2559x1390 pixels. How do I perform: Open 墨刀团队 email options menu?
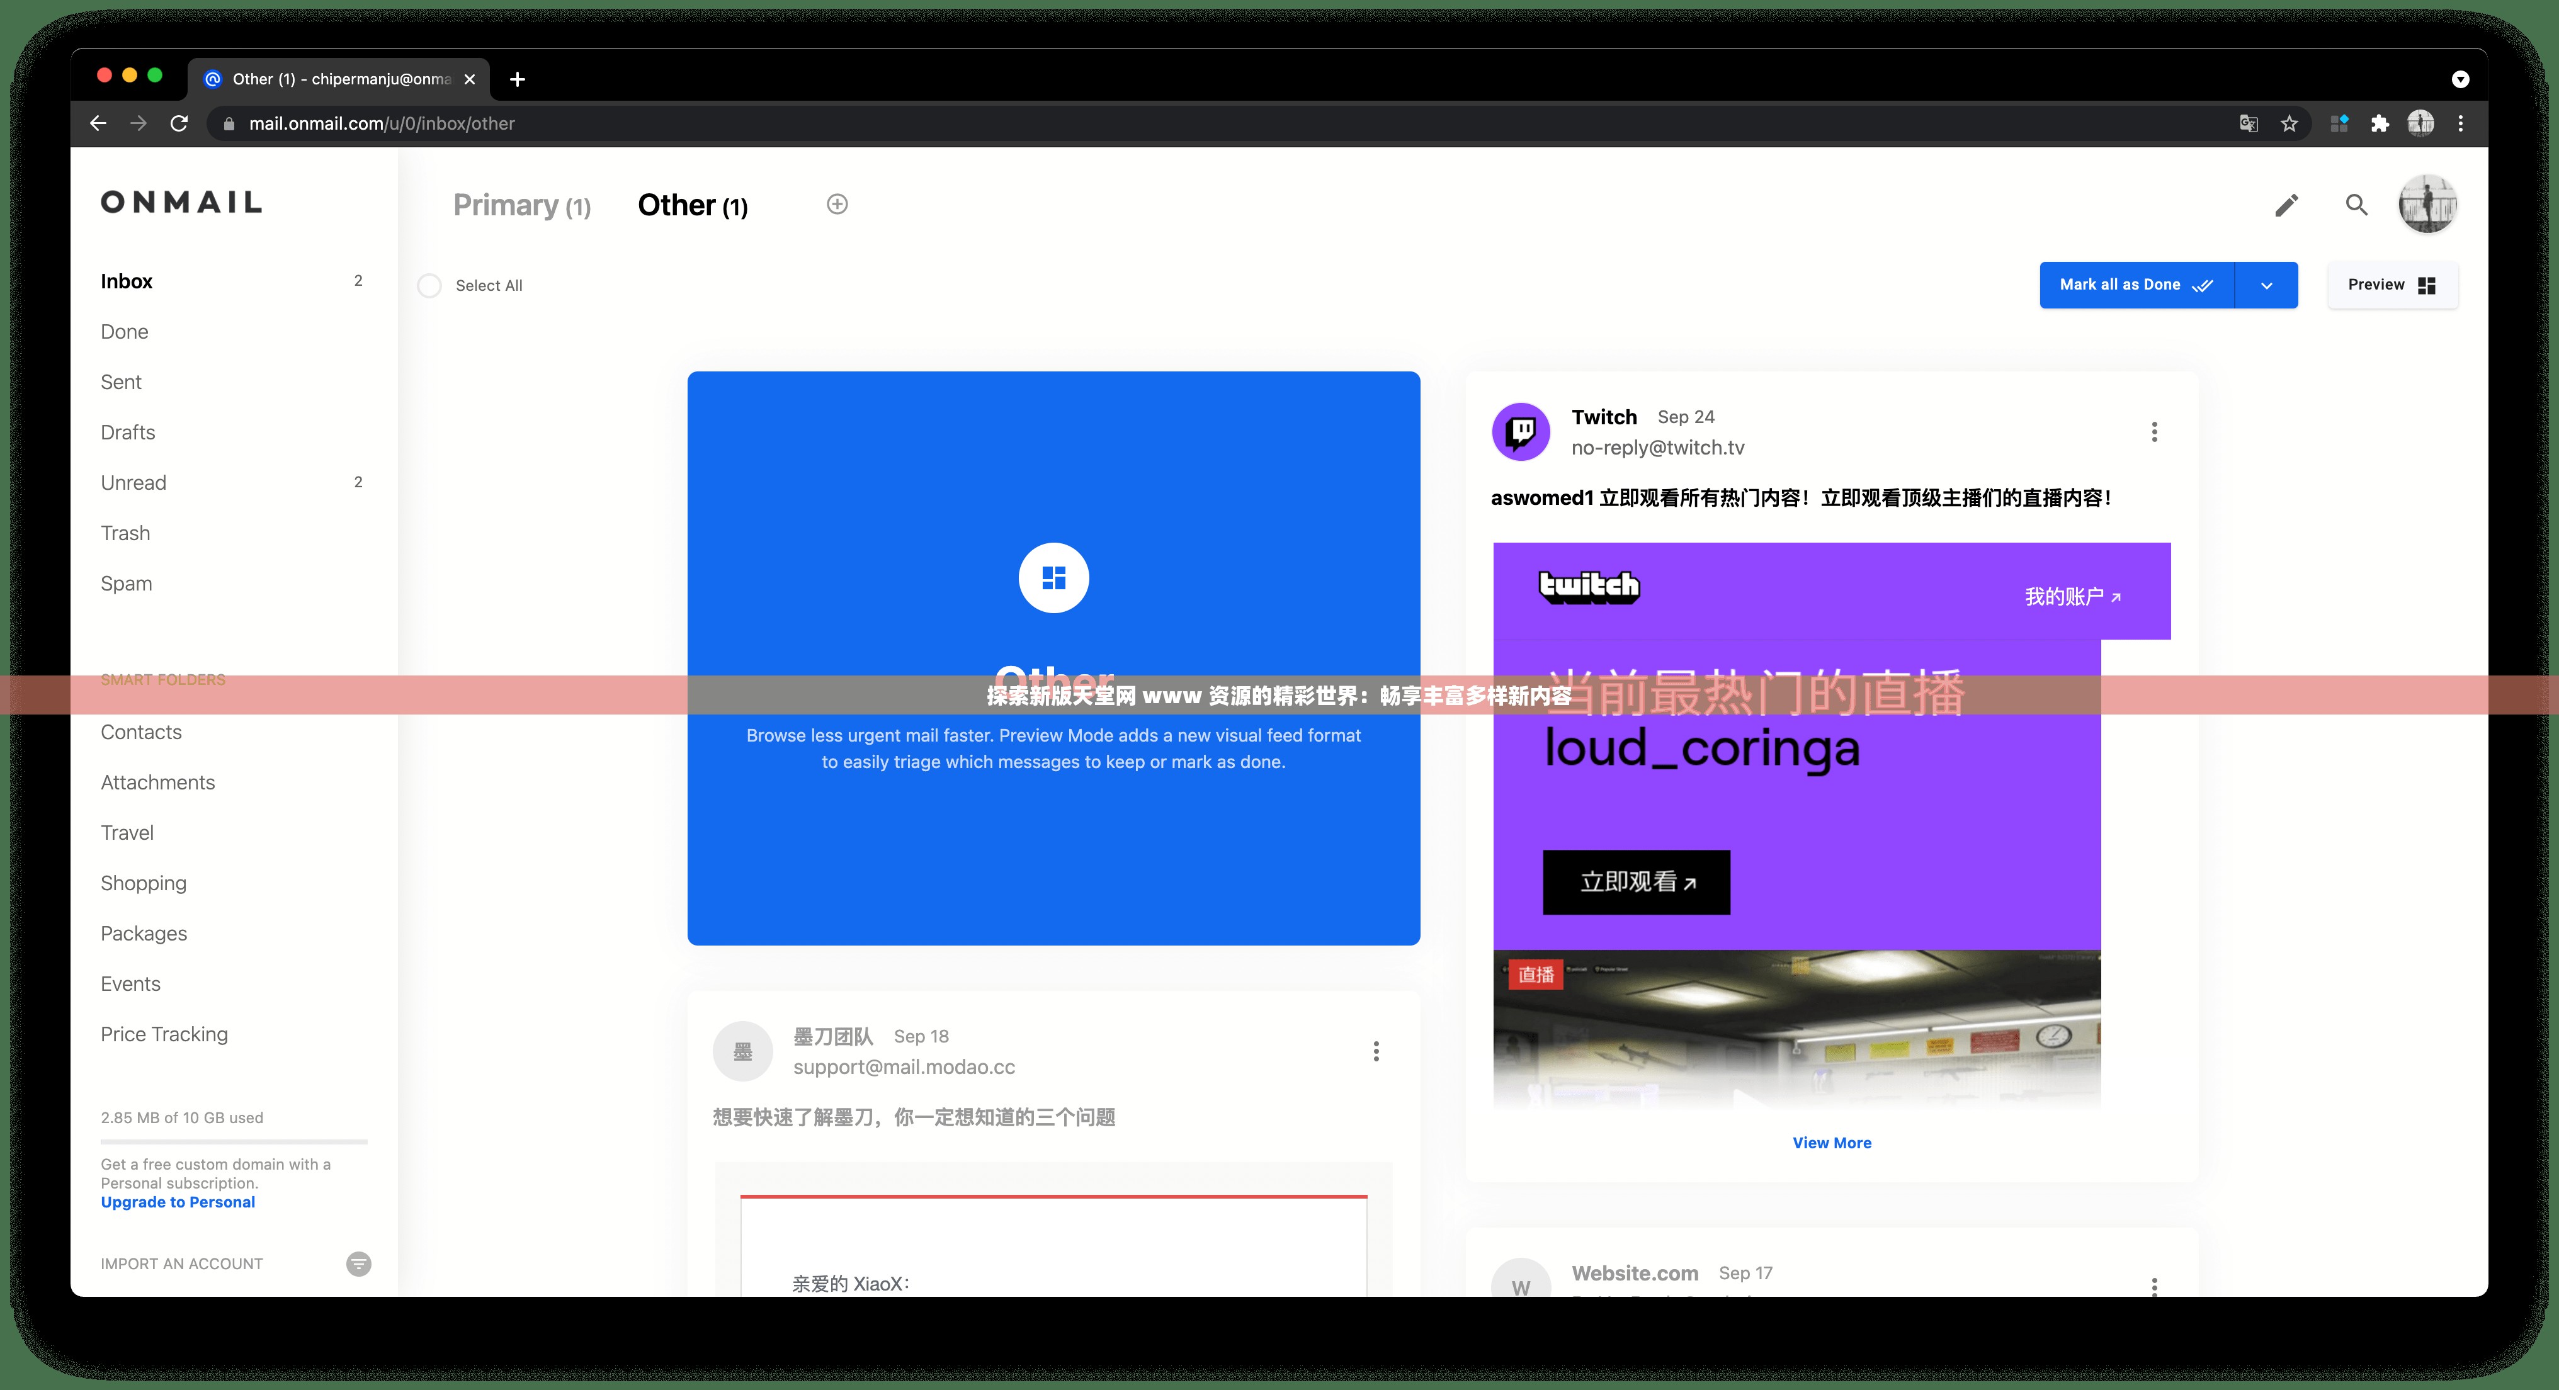point(1376,1051)
